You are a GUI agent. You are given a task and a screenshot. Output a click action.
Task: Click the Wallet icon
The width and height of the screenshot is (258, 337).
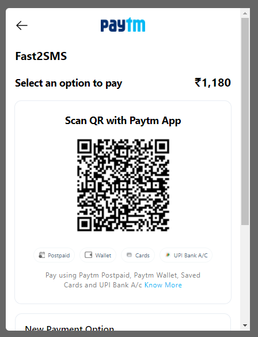point(88,255)
